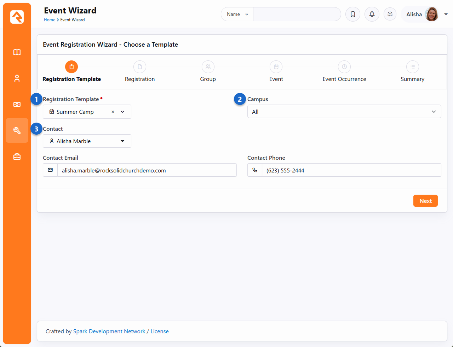Open notifications bell icon
Screen dimensions: 453x347
372,14
